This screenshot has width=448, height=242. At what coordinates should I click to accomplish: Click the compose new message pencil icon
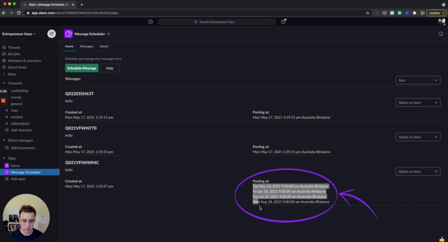pyautogui.click(x=52, y=34)
